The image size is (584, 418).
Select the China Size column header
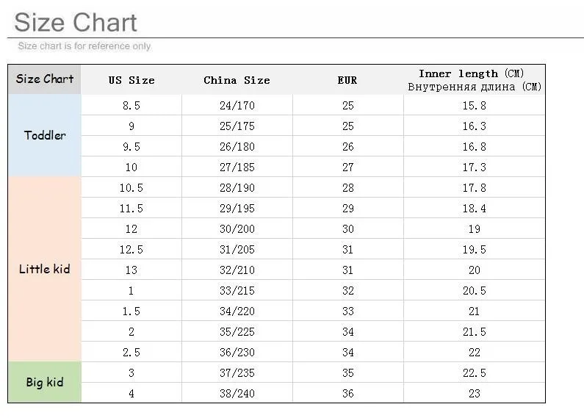[237, 80]
